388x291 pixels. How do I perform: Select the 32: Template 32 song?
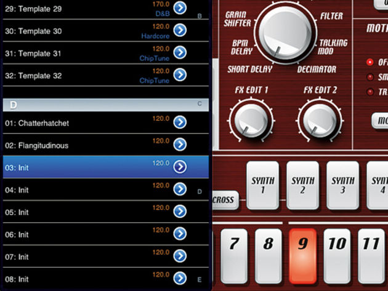point(106,75)
